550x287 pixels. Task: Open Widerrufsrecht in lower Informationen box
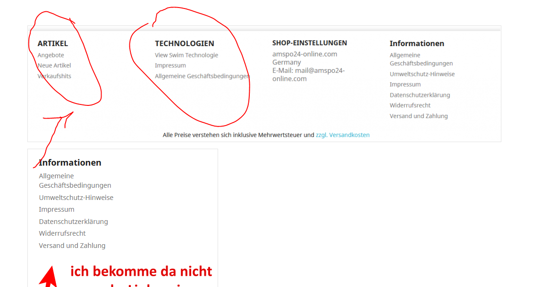62,233
